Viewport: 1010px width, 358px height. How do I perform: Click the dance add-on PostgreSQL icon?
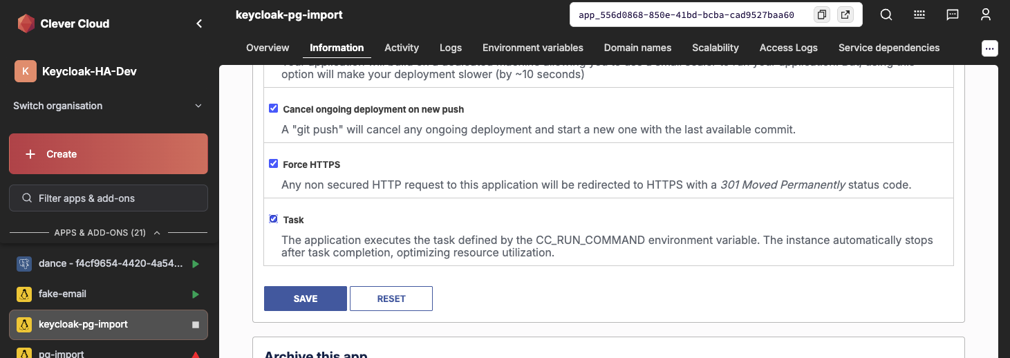(x=24, y=263)
